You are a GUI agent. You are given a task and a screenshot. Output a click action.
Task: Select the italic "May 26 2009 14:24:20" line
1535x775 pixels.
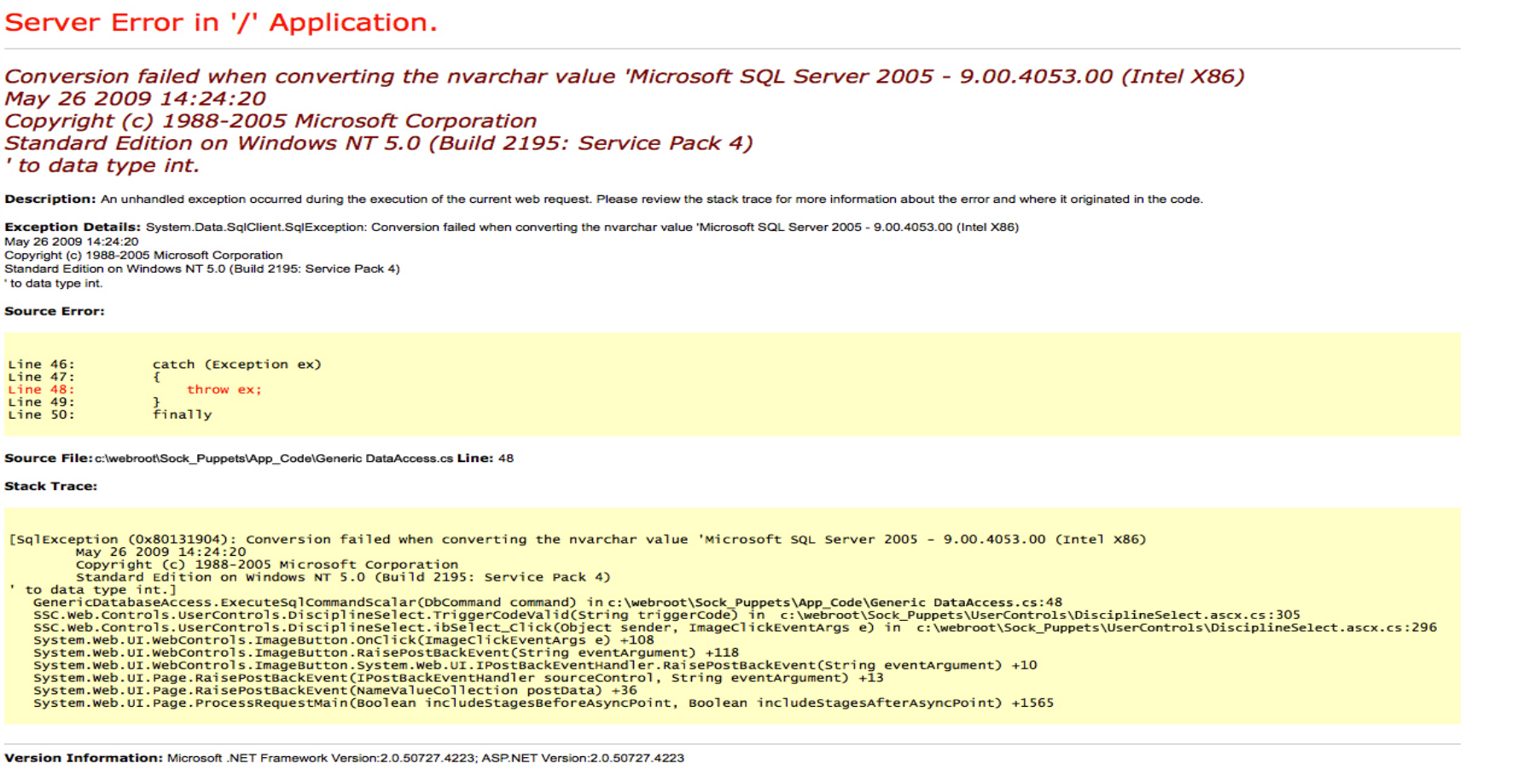135,99
